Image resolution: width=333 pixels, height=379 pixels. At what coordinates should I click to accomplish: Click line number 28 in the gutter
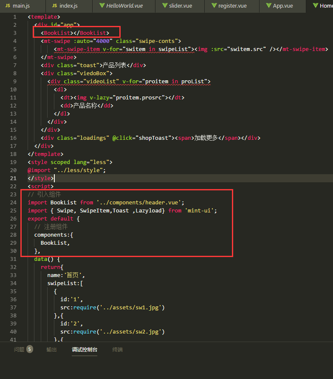pyautogui.click(x=13, y=235)
